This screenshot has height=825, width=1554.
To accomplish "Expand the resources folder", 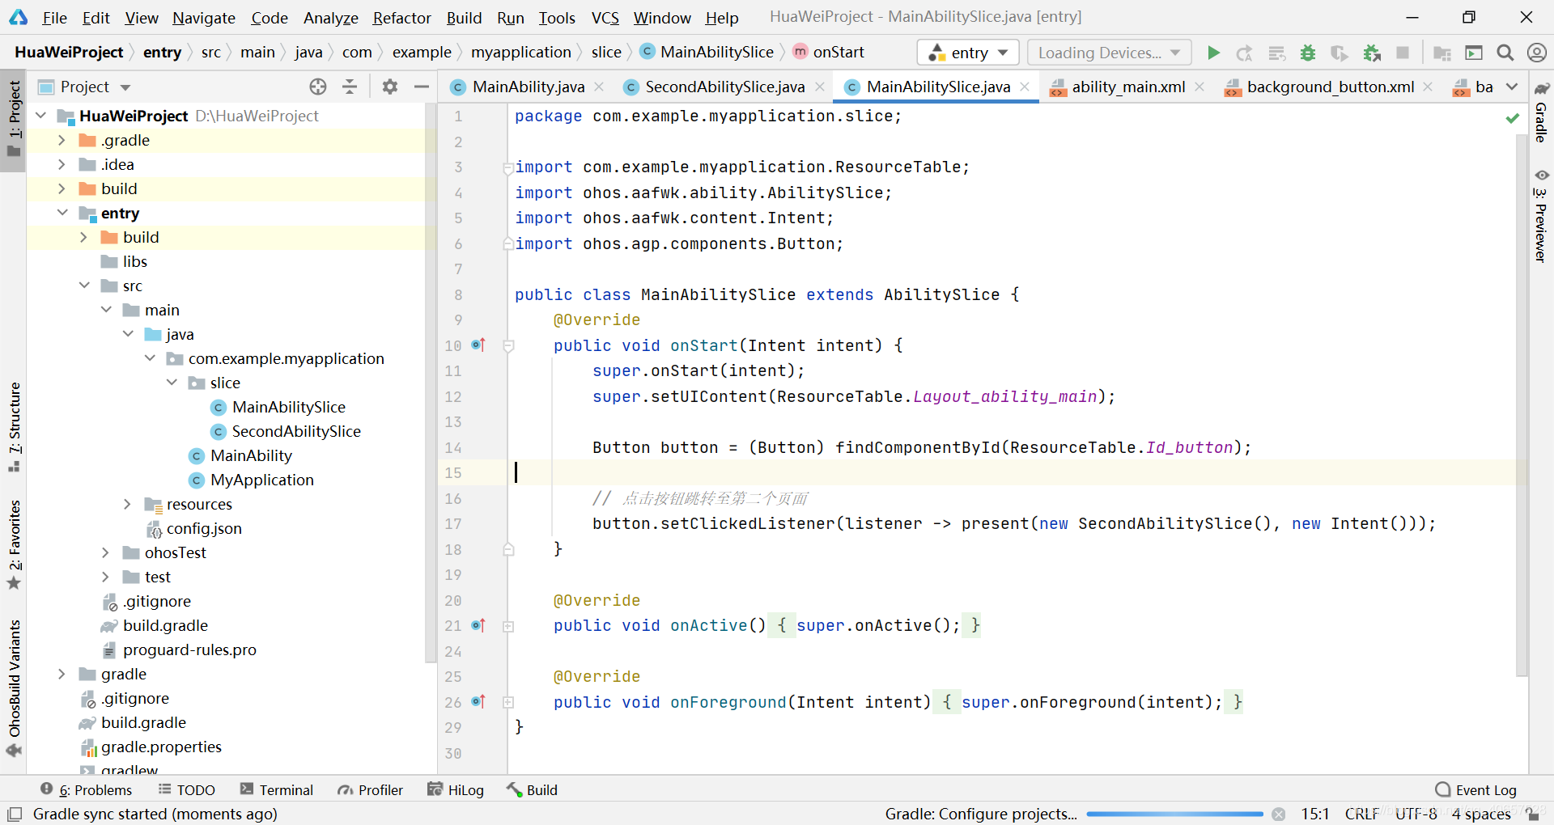I will [127, 504].
